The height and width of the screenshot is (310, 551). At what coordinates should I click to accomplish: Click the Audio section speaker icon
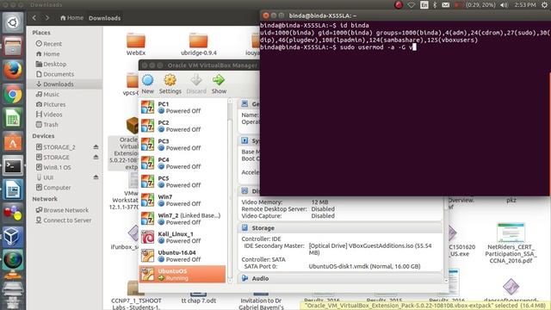coord(245,278)
